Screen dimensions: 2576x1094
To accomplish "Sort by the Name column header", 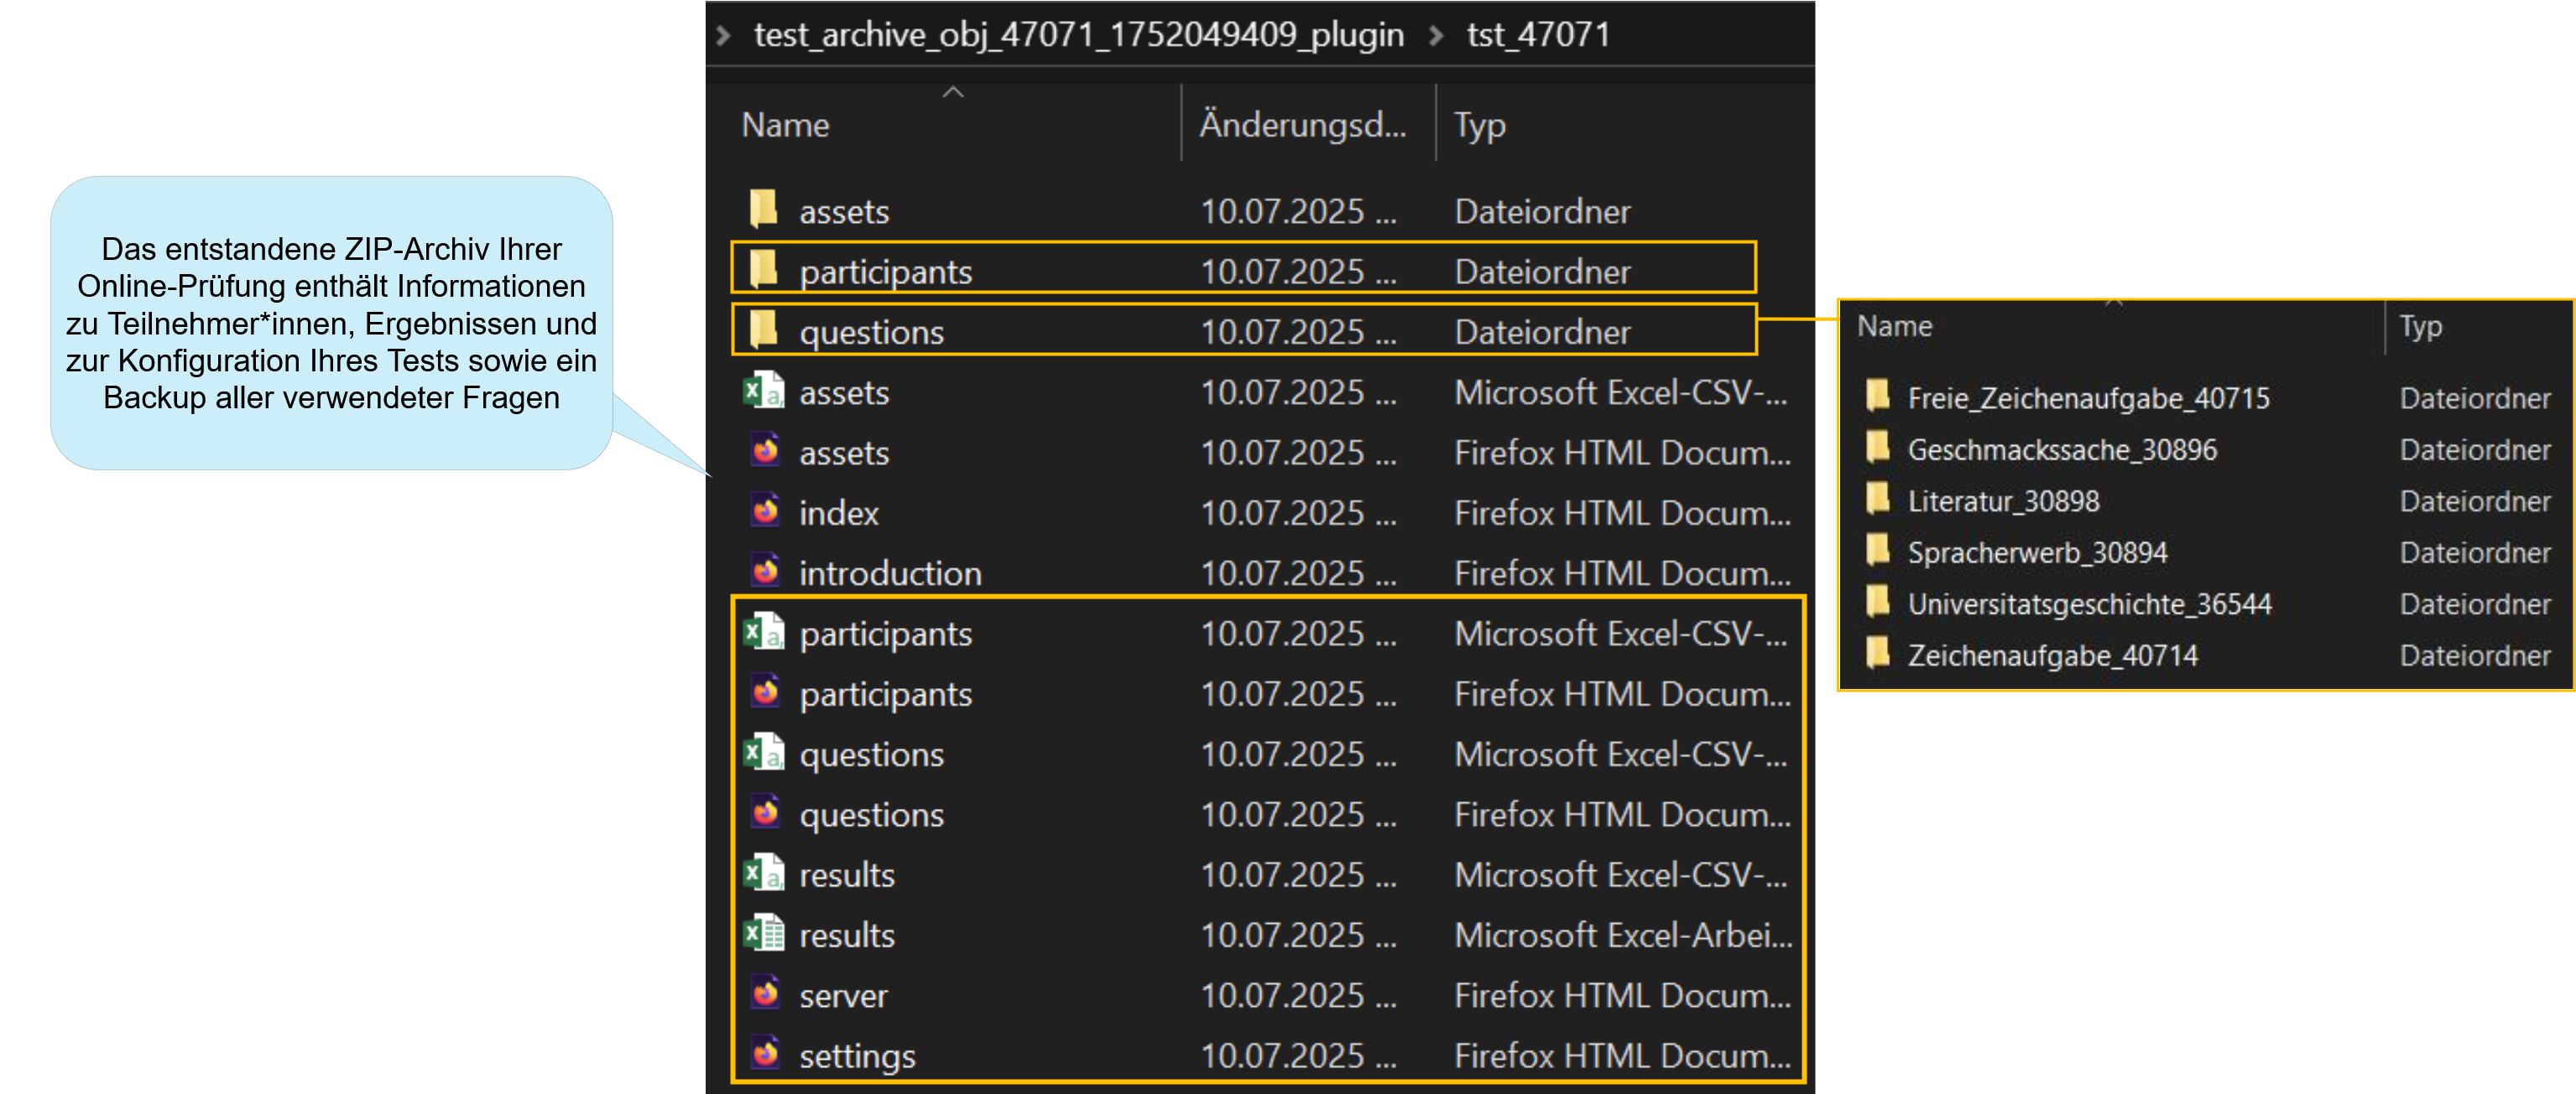I will [785, 125].
